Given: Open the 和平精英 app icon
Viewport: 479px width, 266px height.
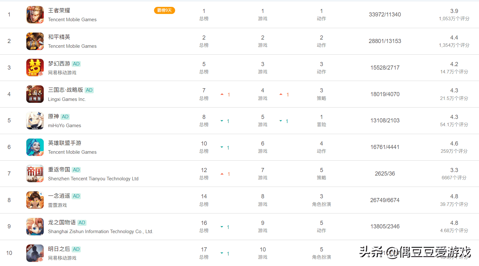Looking at the screenshot, I should [35, 41].
